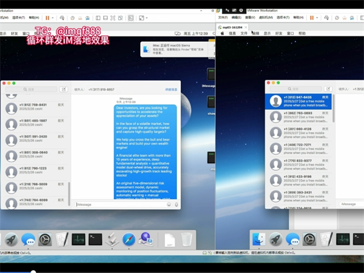Open System Preferences in left dock
Viewport: 364px width, 273px height.
(x=45, y=240)
